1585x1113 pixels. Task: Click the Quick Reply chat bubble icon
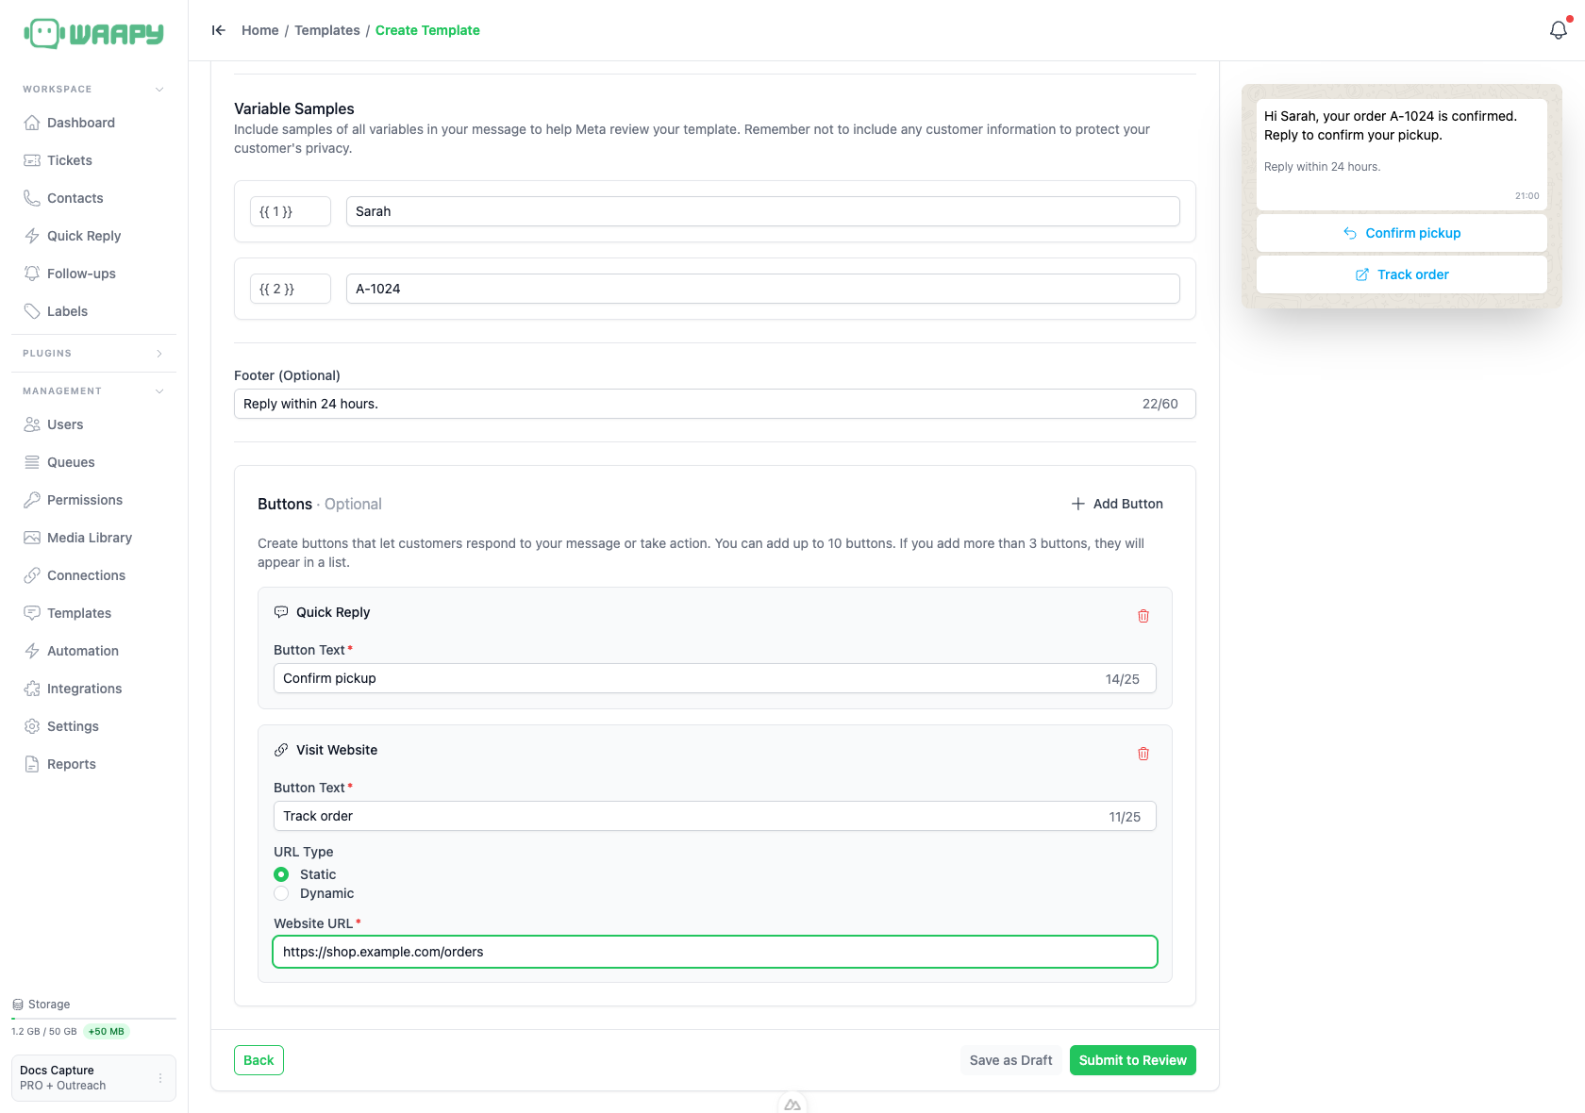[x=281, y=612]
